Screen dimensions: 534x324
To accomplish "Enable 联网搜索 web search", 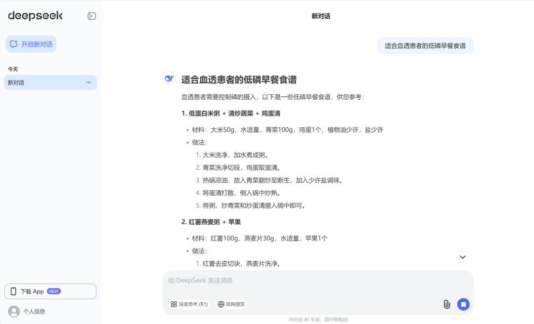I will [x=231, y=304].
